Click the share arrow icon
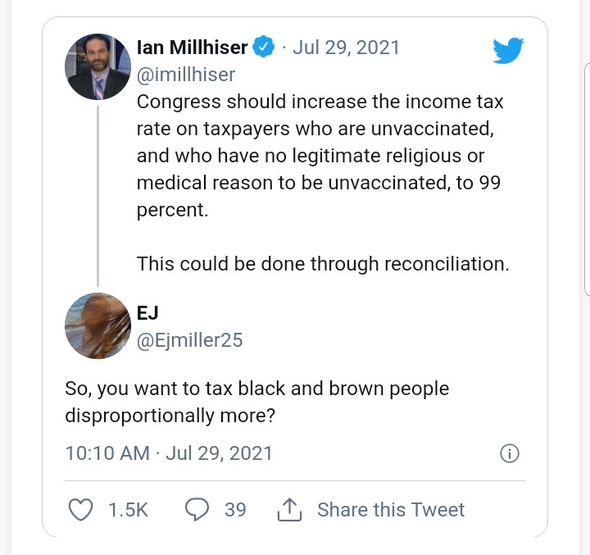Screen dimensions: 590x555 [290, 511]
